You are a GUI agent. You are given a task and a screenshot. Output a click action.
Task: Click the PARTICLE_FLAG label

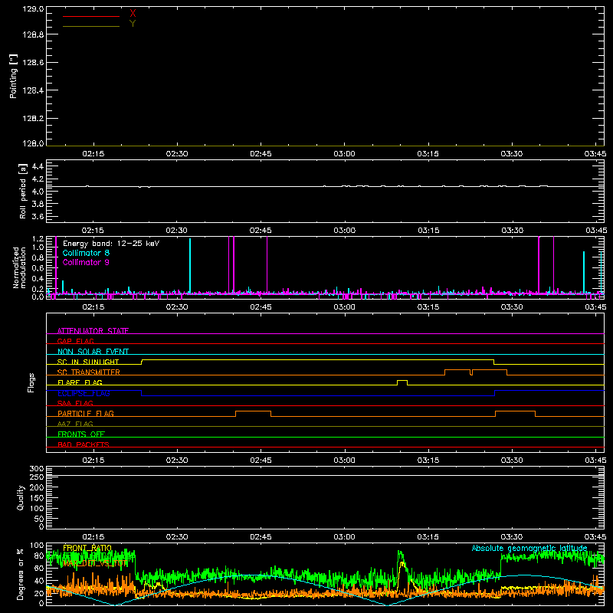86,413
